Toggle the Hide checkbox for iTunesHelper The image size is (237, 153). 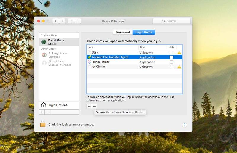click(172, 62)
